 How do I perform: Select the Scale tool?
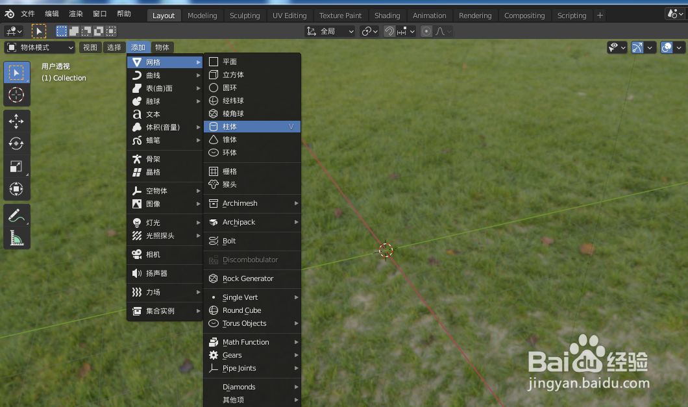[x=16, y=167]
